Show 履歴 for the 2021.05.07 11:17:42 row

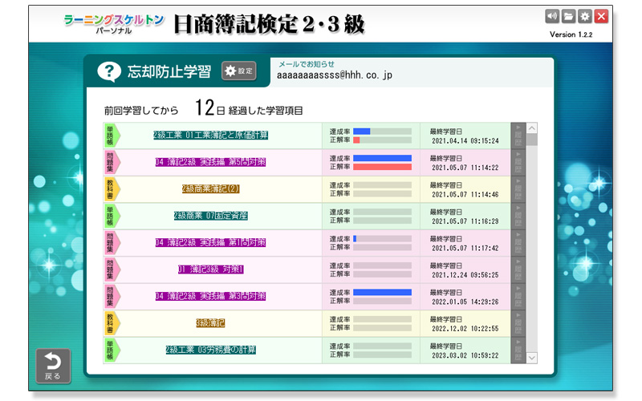click(x=518, y=243)
